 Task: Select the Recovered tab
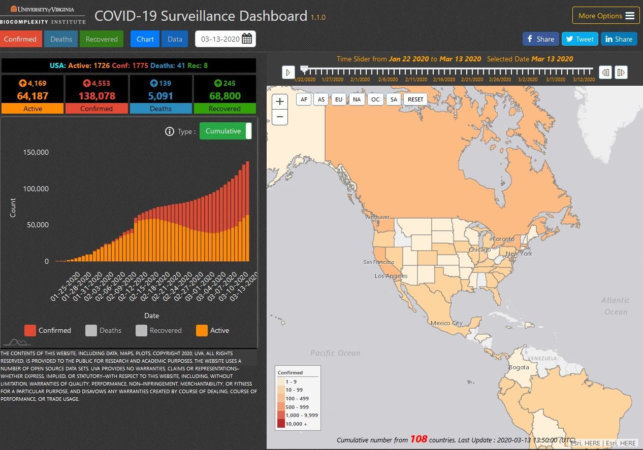click(102, 39)
